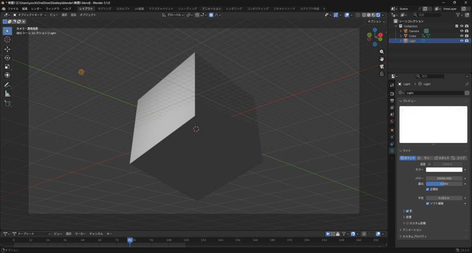This screenshot has height=253, width=472.
Task: Click the camera view toggle icon
Action: click(x=382, y=66)
